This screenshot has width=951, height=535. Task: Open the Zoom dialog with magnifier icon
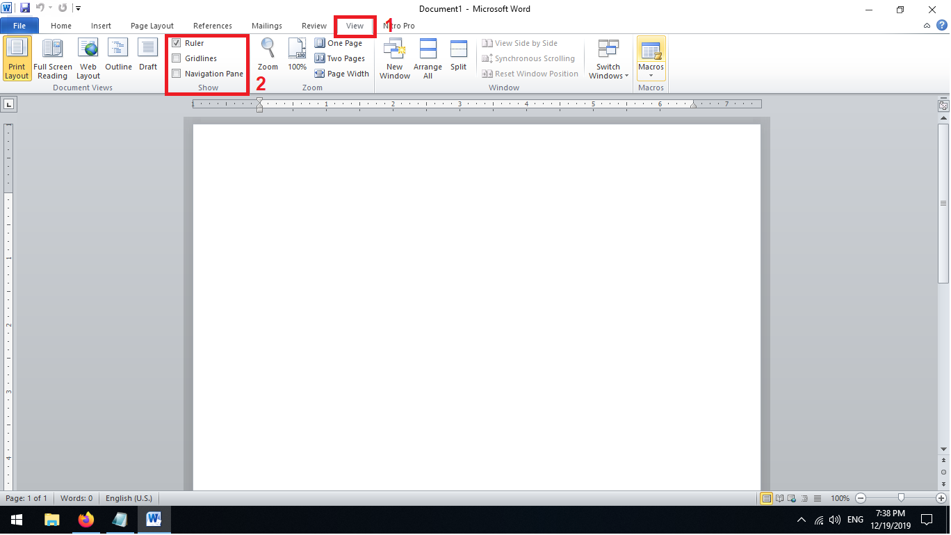point(268,54)
